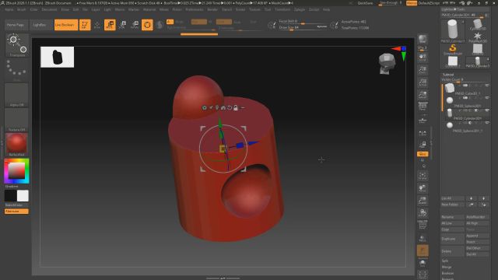Click the BPR render button
The height and width of the screenshot is (280, 498).
click(x=423, y=40)
